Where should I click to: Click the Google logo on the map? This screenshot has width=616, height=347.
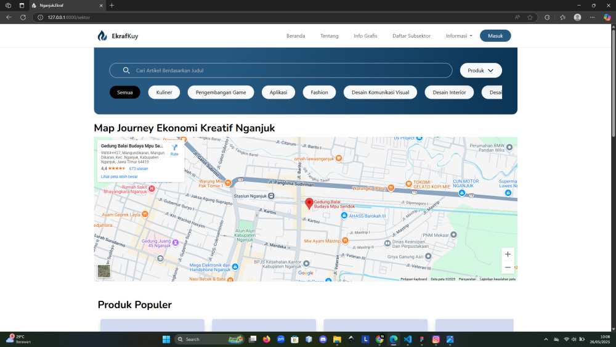pyautogui.click(x=306, y=272)
